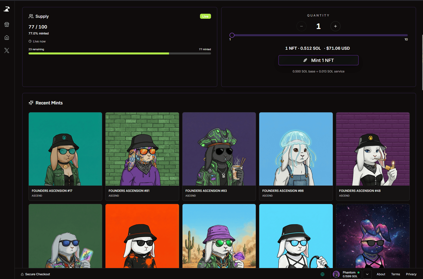Click the FOUNDERS ASCENSION #81 title text
Image resolution: width=423 pixels, height=279 pixels.
click(x=129, y=191)
